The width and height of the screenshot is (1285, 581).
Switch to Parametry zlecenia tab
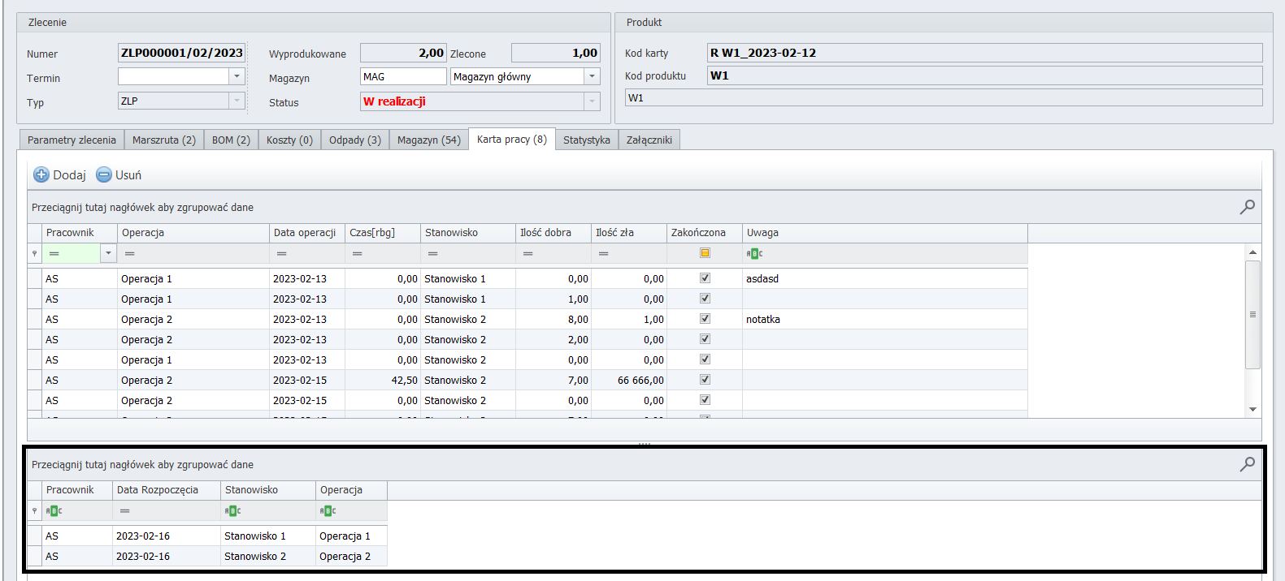tap(72, 140)
